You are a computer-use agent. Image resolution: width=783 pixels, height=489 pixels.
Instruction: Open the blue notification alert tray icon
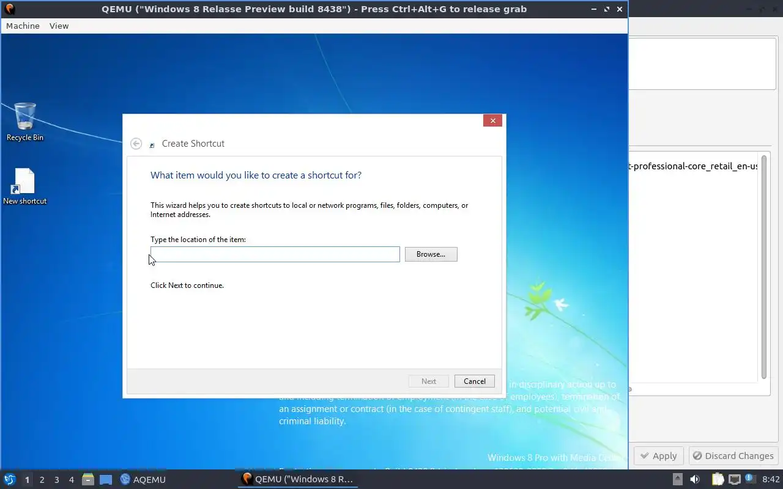[751, 479]
